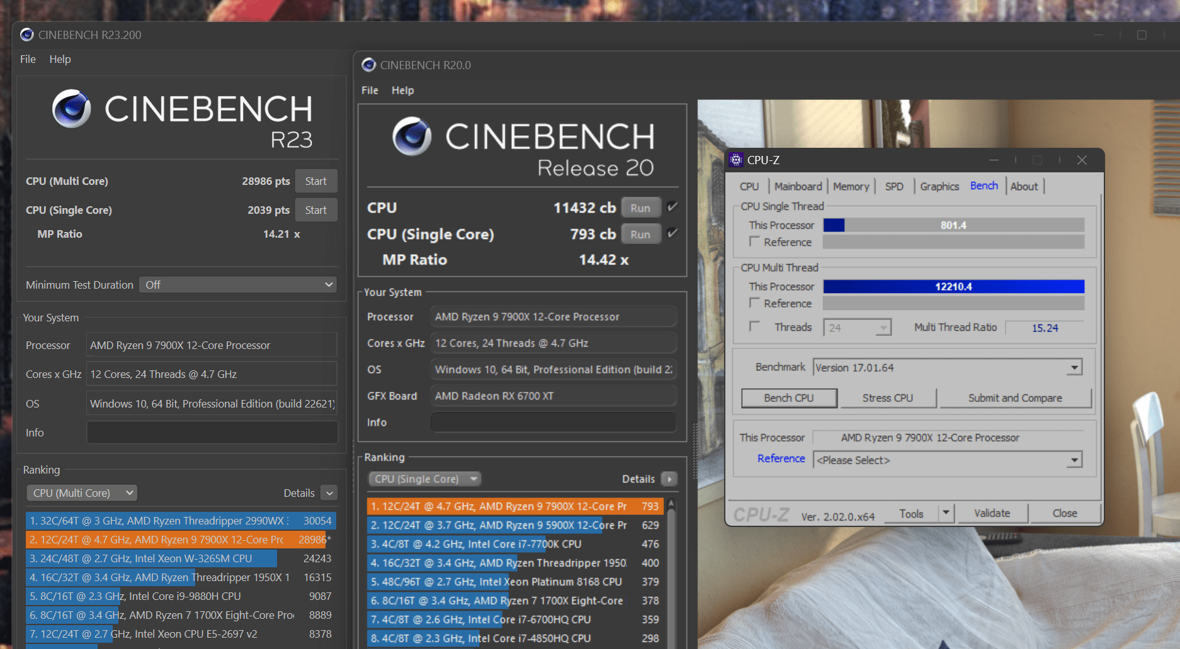Click the GFX Board AMD Radeon RX 6700 XT field
Image resolution: width=1180 pixels, height=649 pixels.
tap(553, 396)
